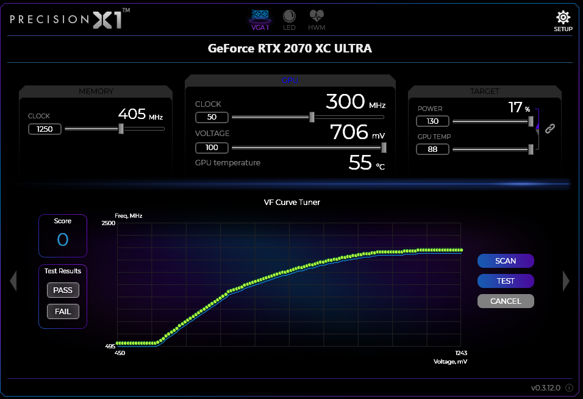Viewport: 583px width, 399px height.
Task: Click the 1243 voltage axis label
Action: tap(461, 353)
